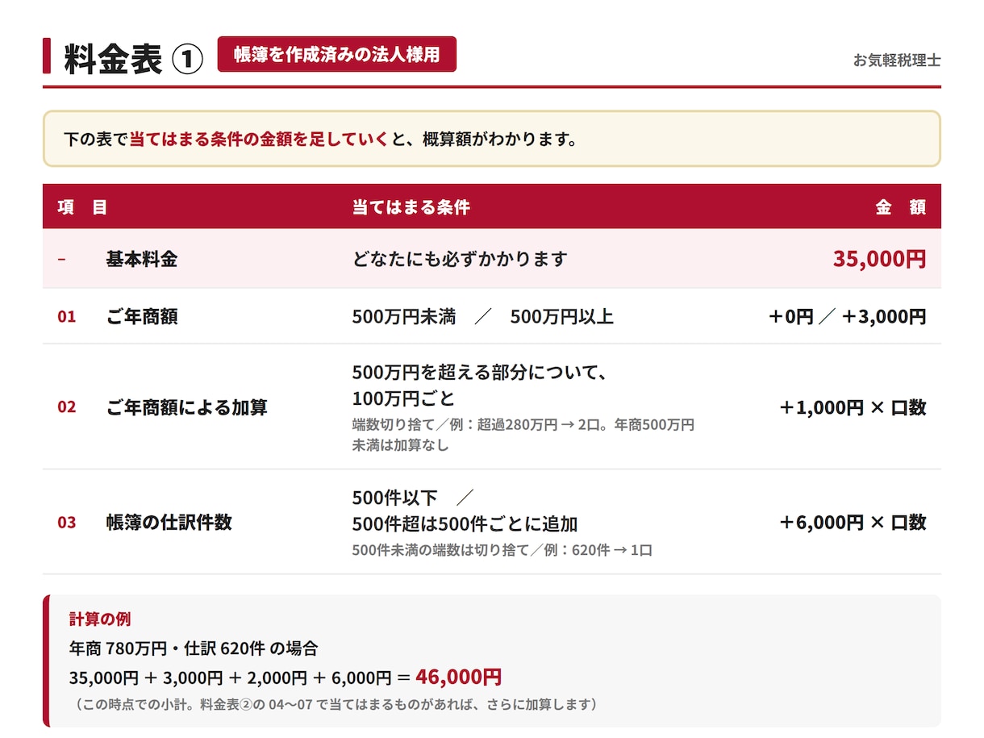984x738 pixels.
Task: Click 500万円未満 ／ 500万円以上 condition
Action: 483,317
